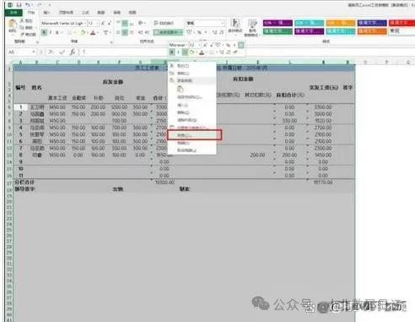Viewport: 415px width, 322px height.
Task: Open mini toolbar font name dropdown
Action: point(186,45)
